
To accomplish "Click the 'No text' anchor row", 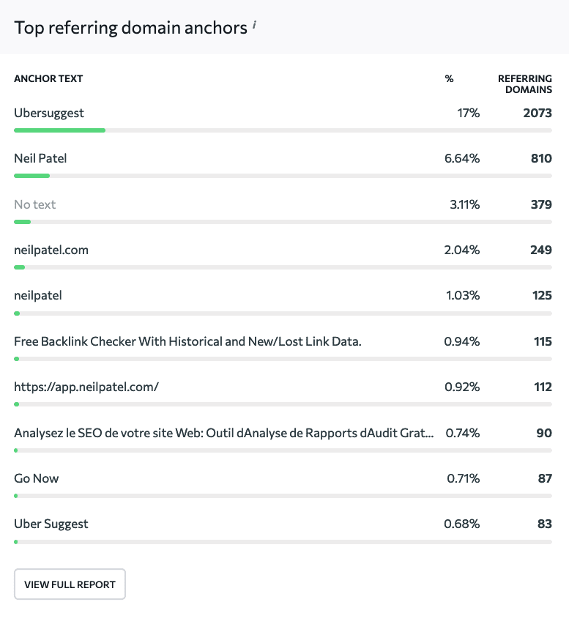I will (x=34, y=204).
